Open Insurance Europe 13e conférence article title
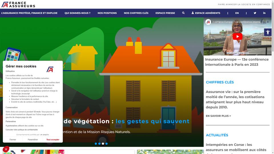The image size is (274, 154). tap(237, 62)
